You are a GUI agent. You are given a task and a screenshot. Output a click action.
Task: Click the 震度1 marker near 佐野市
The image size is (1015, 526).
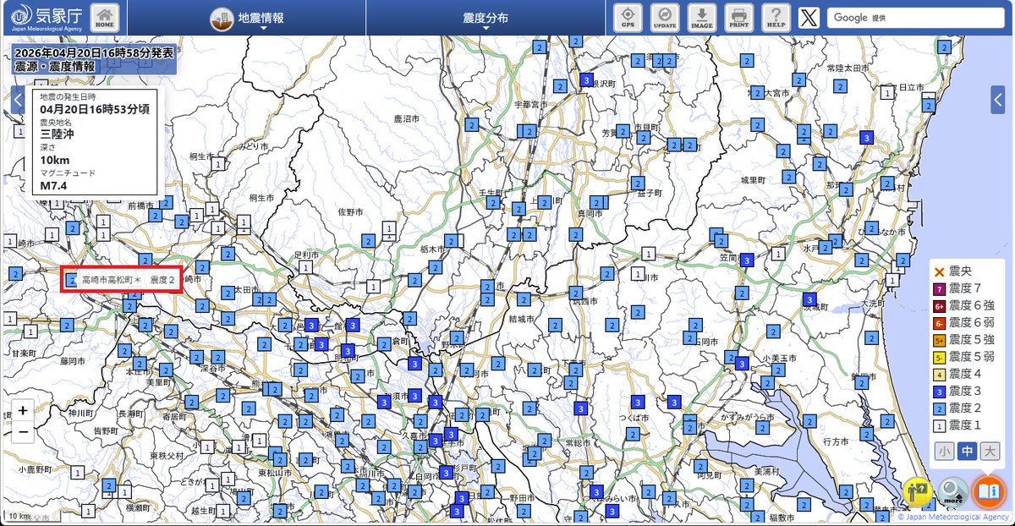coord(389,227)
